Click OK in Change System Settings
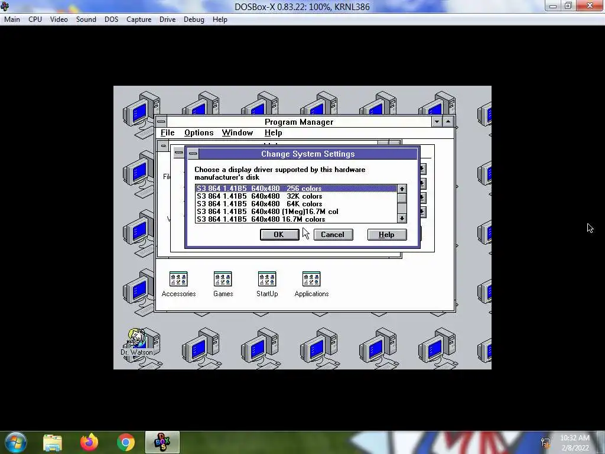 pyautogui.click(x=279, y=235)
